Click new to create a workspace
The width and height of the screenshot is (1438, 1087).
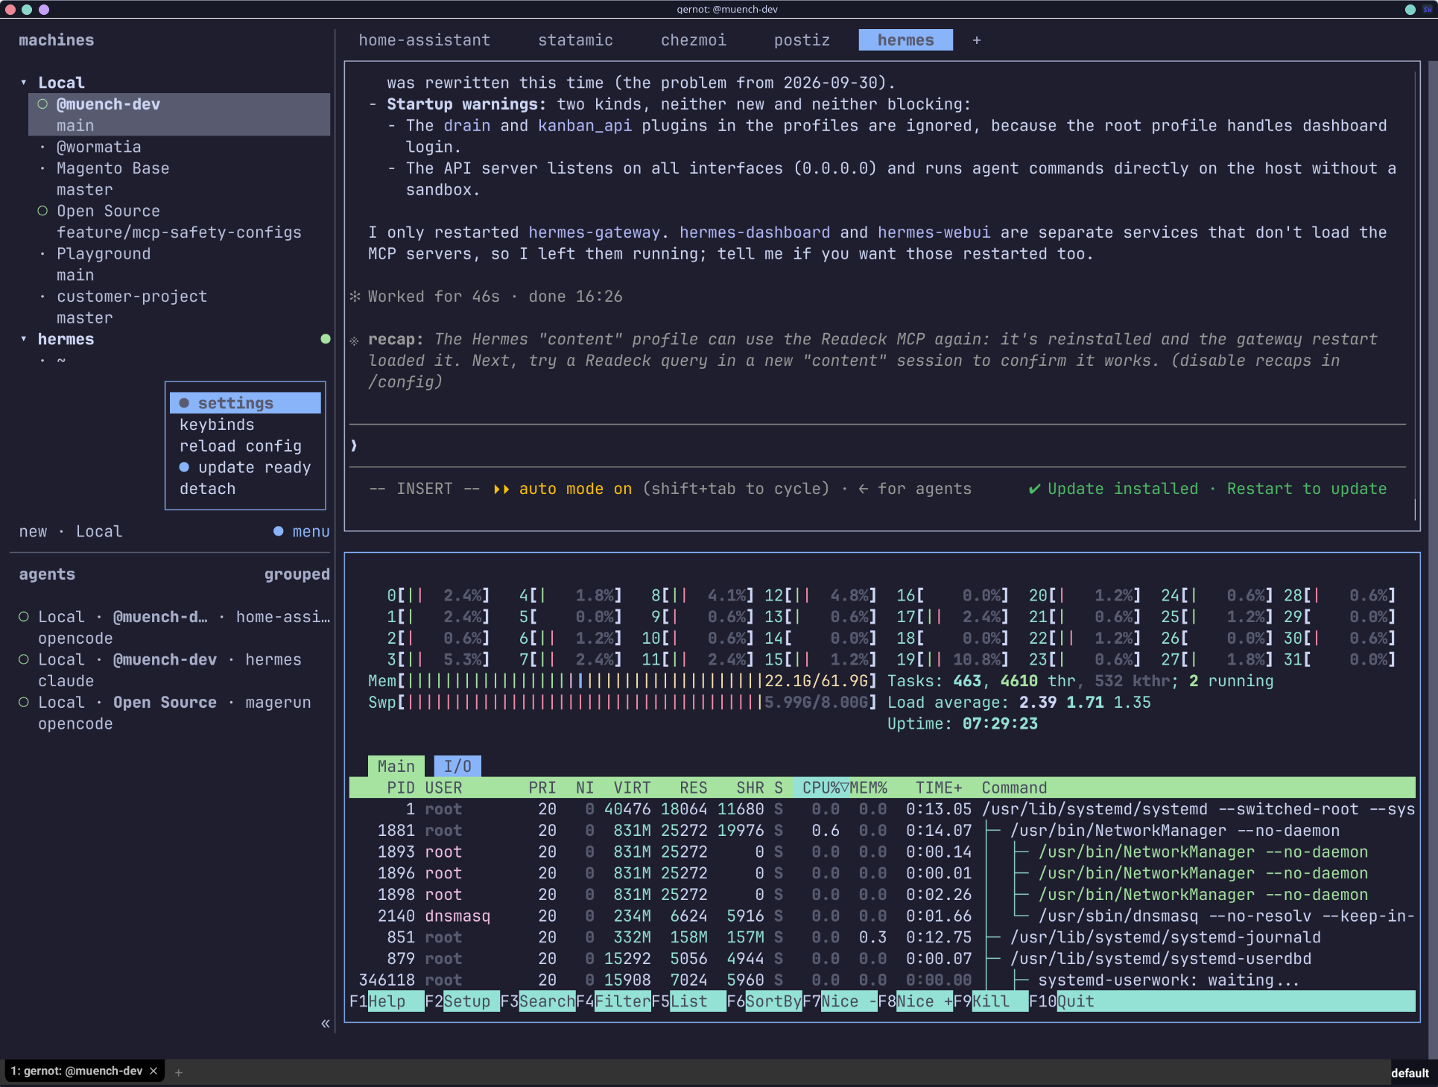click(33, 532)
